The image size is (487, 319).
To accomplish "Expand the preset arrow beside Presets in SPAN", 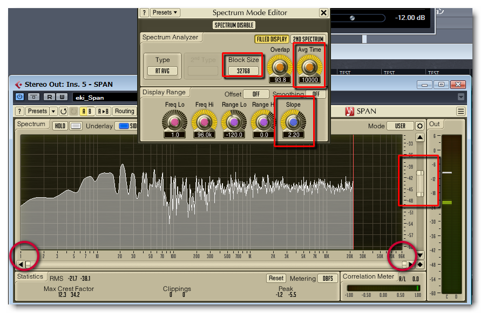I will pos(53,112).
